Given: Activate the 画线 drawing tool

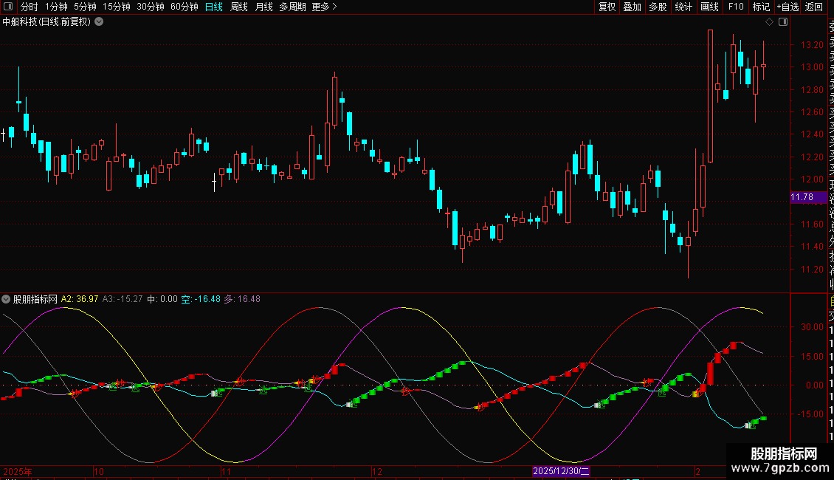Looking at the screenshot, I should (709, 7).
